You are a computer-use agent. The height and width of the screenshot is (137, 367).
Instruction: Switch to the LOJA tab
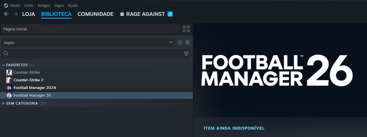point(29,14)
